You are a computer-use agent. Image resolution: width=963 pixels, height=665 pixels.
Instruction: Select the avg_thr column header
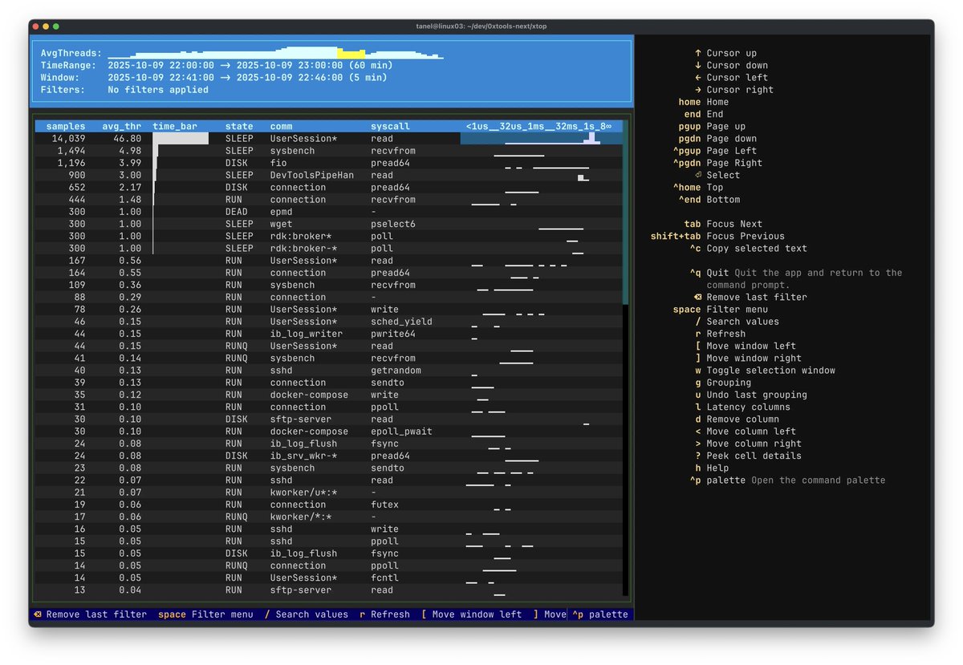point(121,126)
